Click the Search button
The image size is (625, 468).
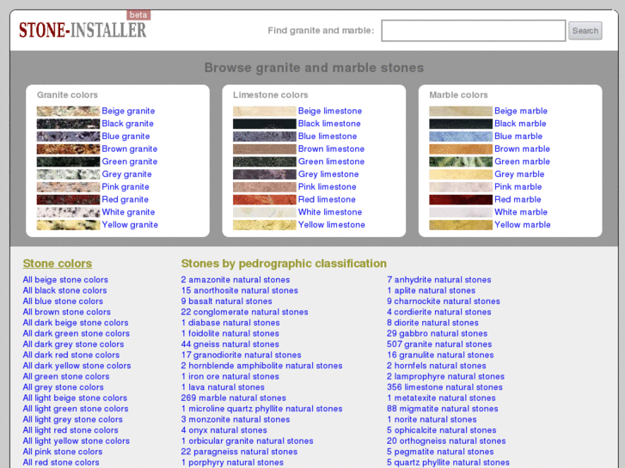pyautogui.click(x=585, y=31)
